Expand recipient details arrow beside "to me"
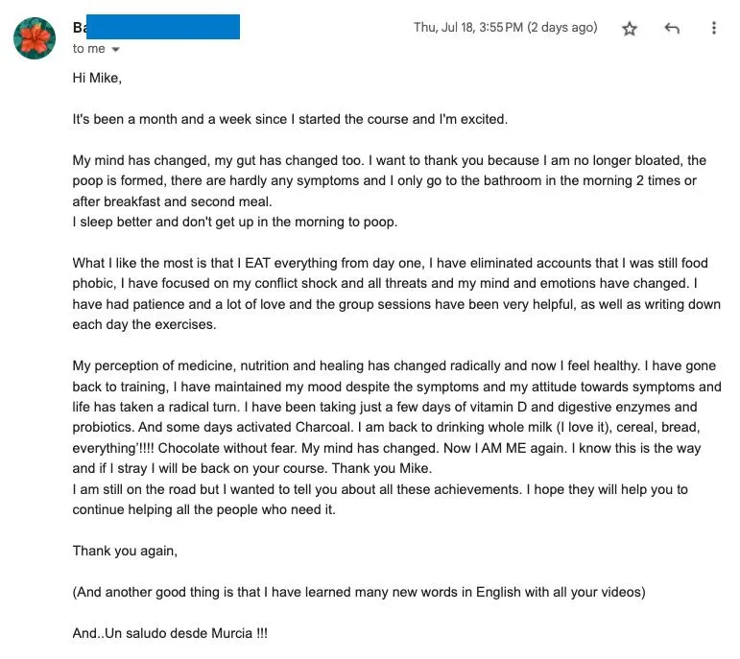 pyautogui.click(x=115, y=49)
